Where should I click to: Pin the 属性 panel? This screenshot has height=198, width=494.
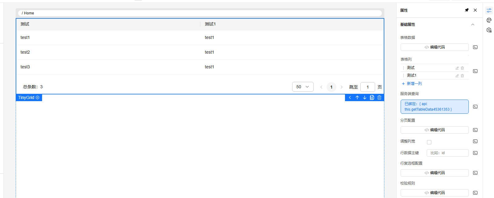coord(467,10)
